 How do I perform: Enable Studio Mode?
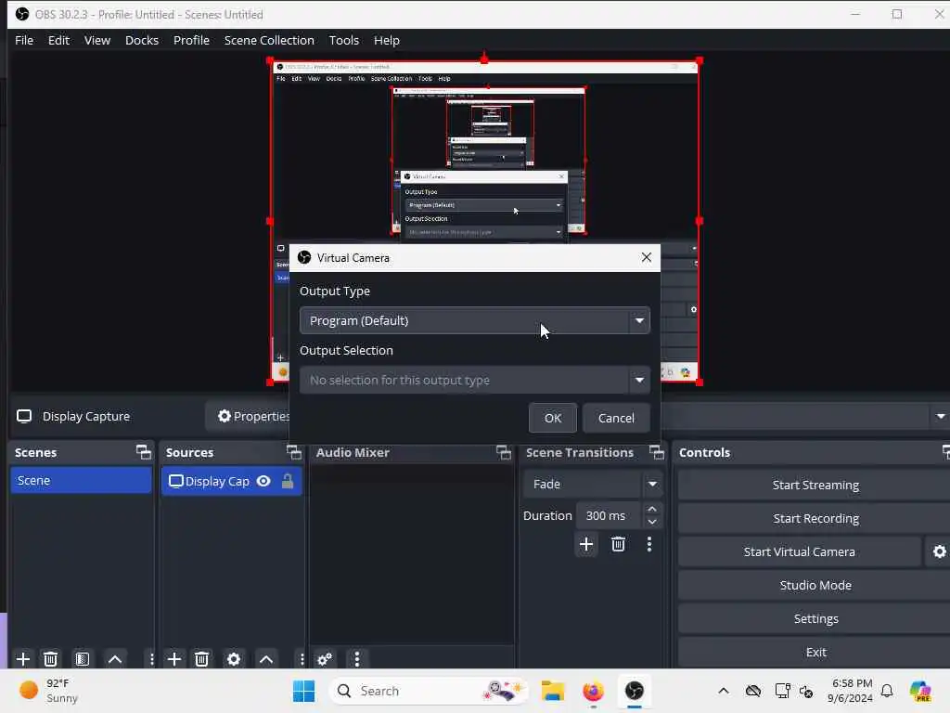tap(815, 585)
